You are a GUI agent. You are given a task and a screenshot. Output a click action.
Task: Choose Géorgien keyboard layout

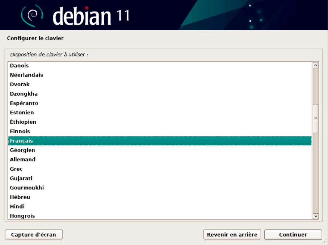(x=22, y=150)
